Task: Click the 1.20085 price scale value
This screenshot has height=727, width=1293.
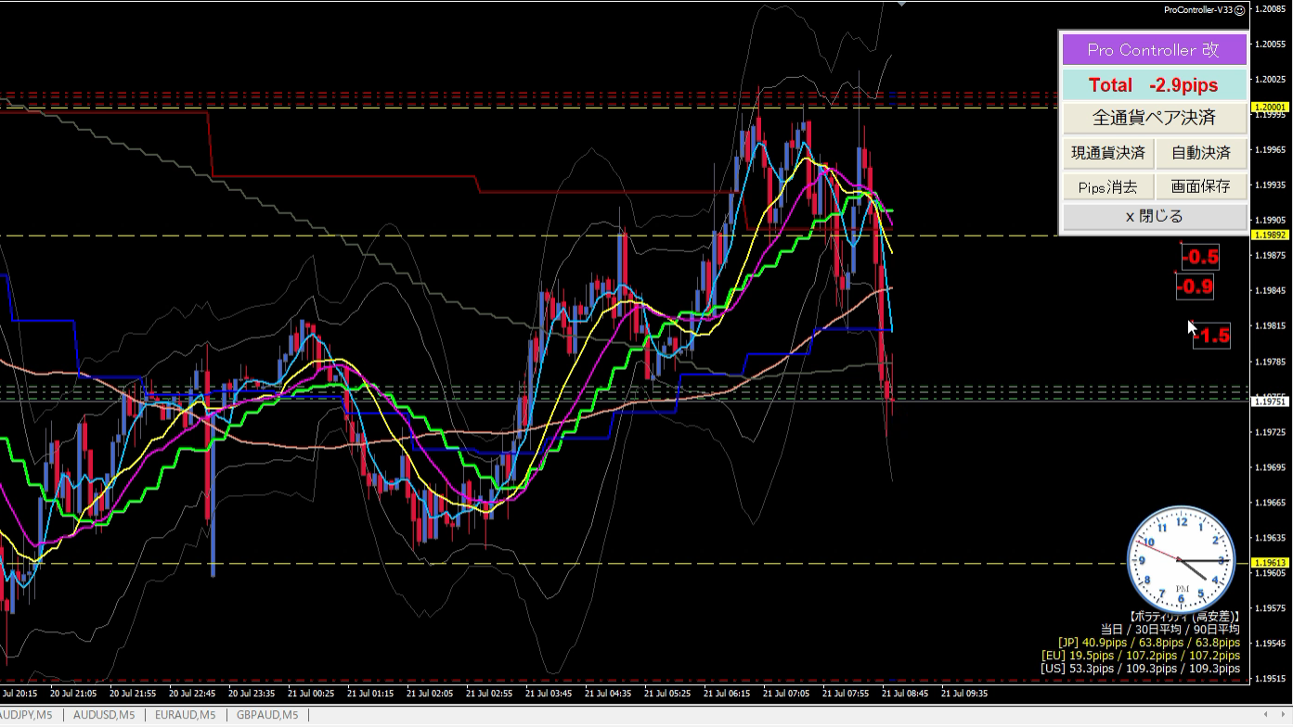Action: click(1270, 9)
